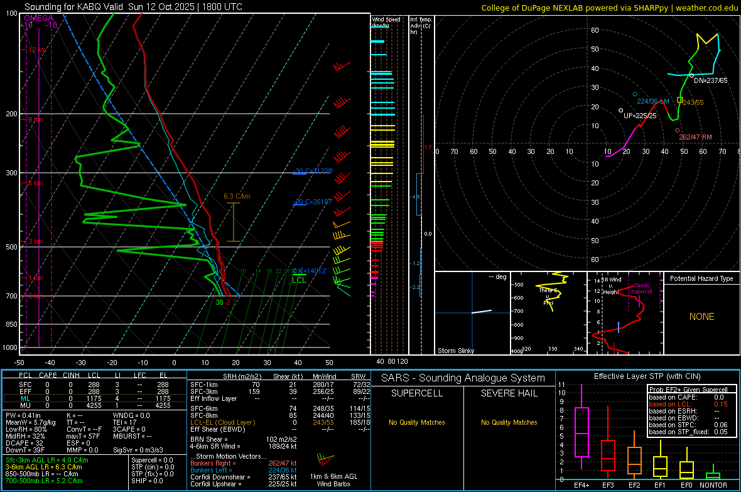741x492 pixels.
Task: Click 'UP=225/25' on the hodograph
Action: coord(640,116)
